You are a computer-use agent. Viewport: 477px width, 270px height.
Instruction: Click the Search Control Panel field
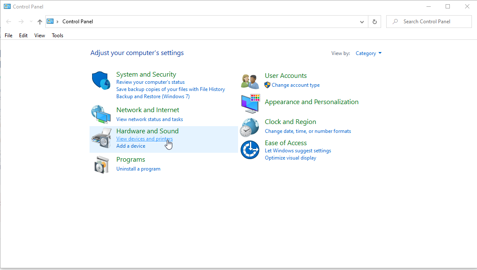tap(429, 22)
